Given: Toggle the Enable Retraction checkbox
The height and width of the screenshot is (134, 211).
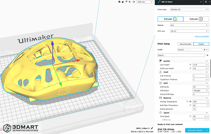Looking at the screenshot, I should tap(194, 109).
